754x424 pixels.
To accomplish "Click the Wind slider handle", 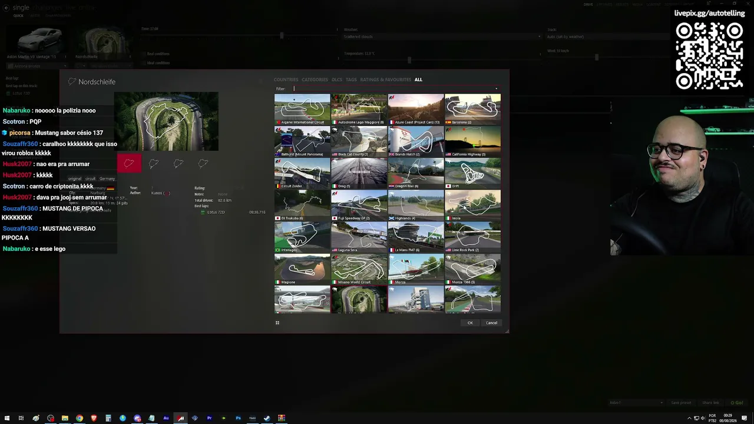I will point(597,57).
